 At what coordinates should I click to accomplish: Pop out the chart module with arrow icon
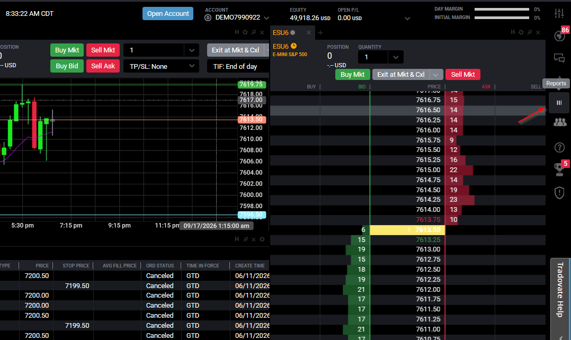[254, 32]
